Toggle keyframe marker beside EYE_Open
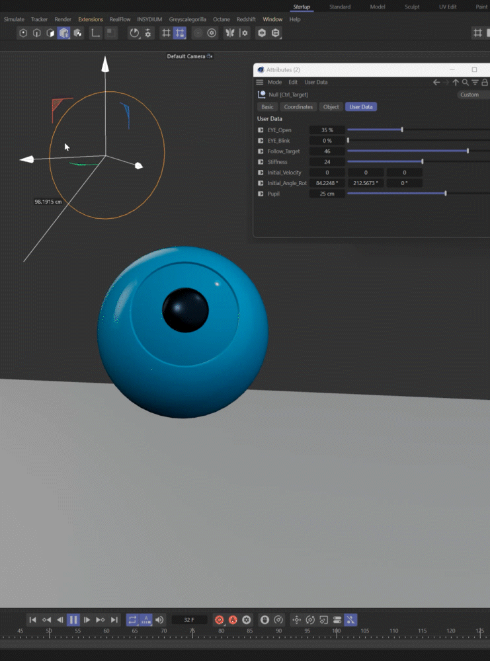The width and height of the screenshot is (490, 661). 261,130
